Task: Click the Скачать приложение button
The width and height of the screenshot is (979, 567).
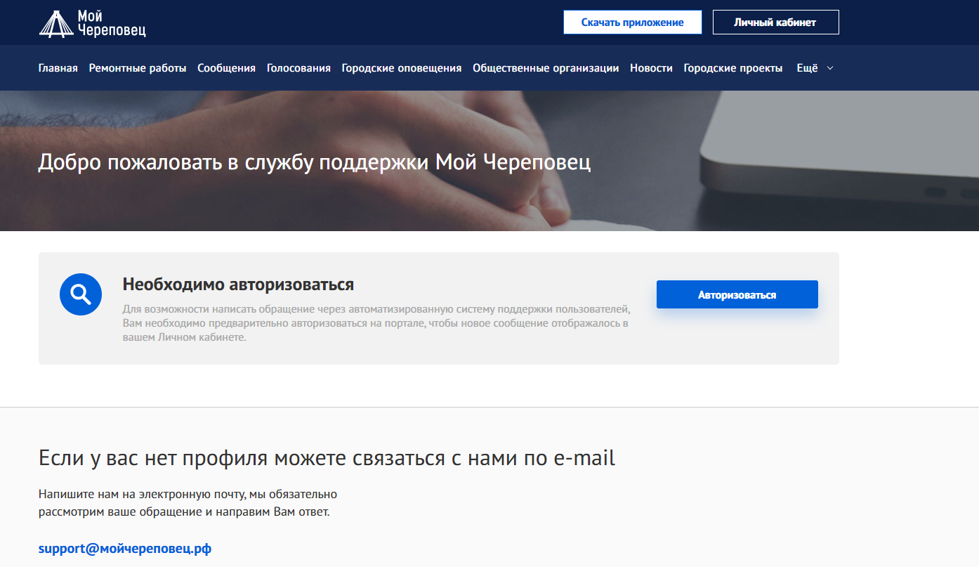Action: [x=633, y=22]
